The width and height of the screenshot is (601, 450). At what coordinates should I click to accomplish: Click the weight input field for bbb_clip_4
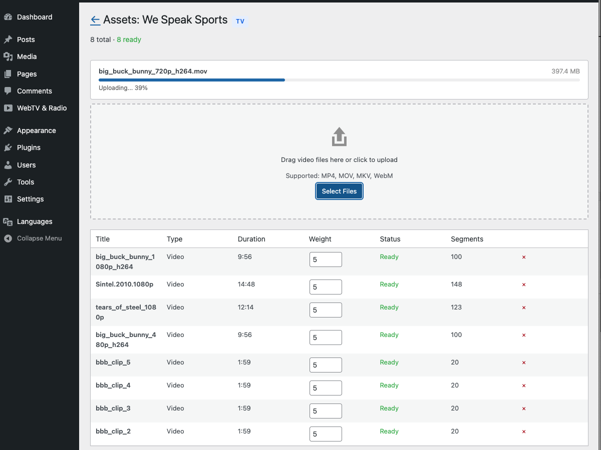(x=326, y=387)
